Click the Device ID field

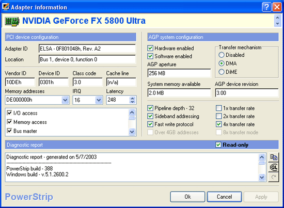point(54,82)
